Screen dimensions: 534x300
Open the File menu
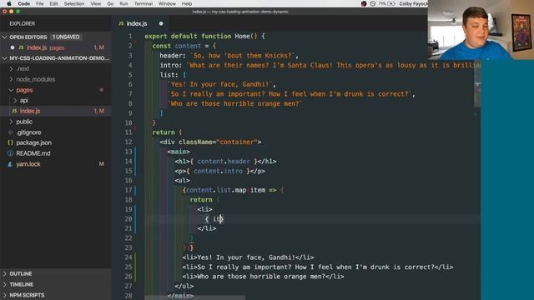coord(40,3)
